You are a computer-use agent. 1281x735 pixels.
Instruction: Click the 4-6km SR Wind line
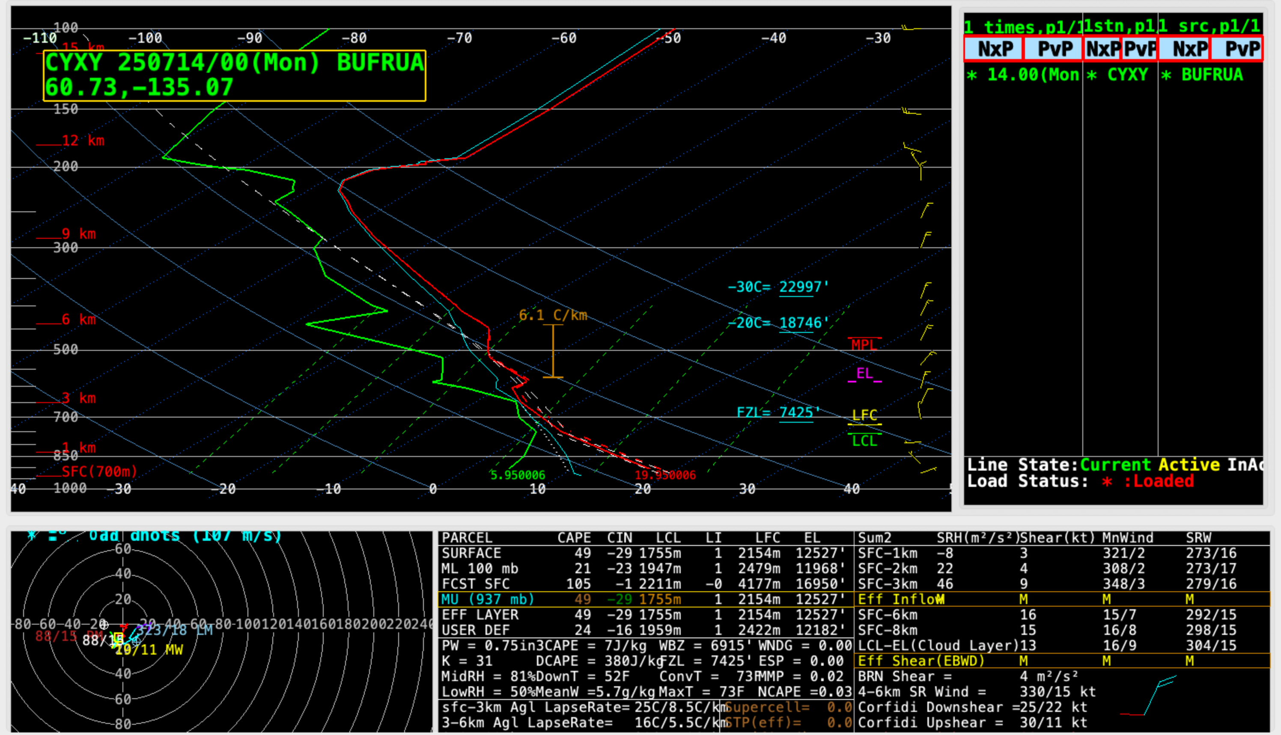(977, 692)
